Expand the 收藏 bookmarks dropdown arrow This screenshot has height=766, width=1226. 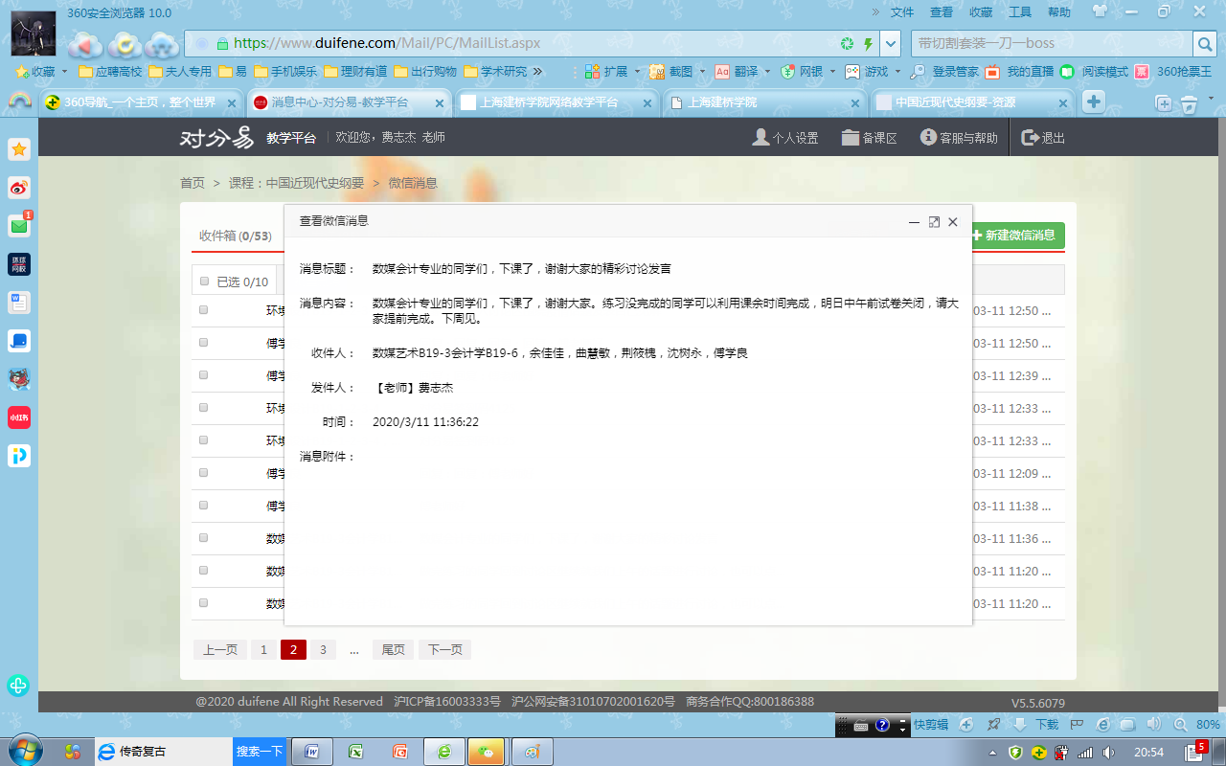(x=64, y=72)
